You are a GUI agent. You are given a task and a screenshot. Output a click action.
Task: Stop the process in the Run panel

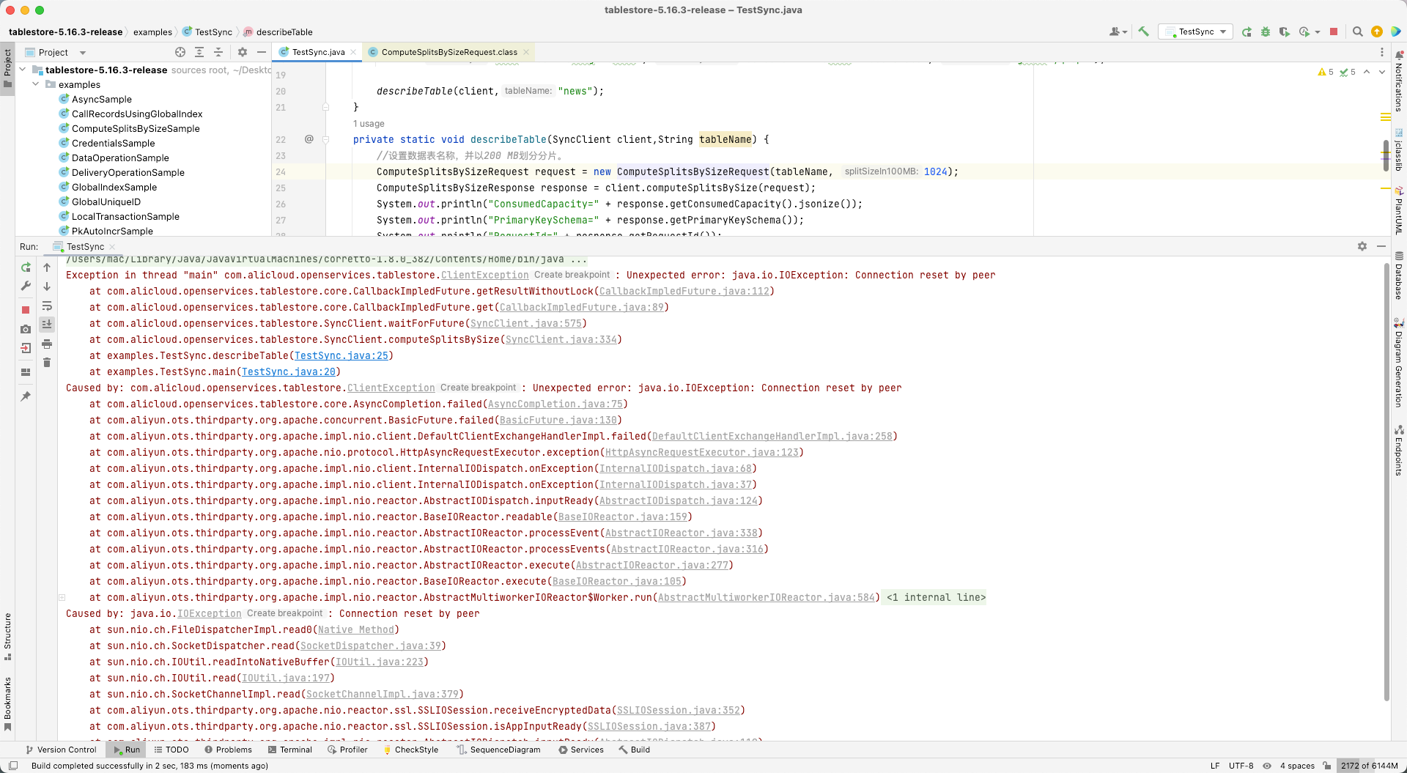(x=26, y=310)
